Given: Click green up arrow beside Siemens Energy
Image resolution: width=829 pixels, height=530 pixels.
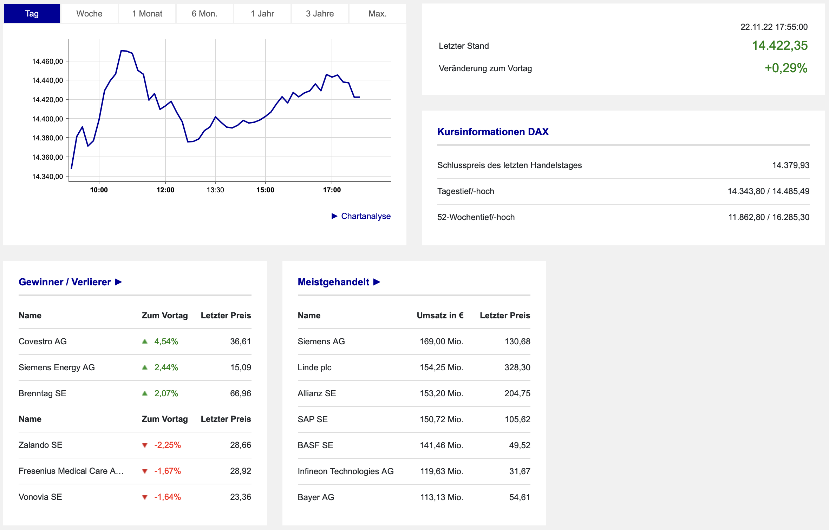Looking at the screenshot, I should point(144,367).
